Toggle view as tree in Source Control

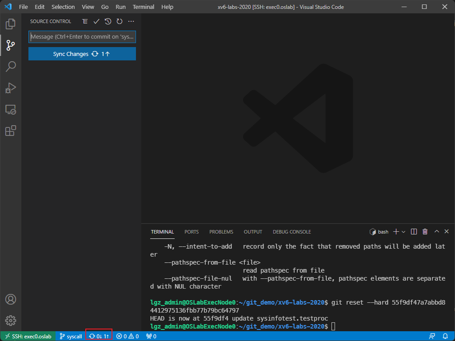[x=85, y=21]
